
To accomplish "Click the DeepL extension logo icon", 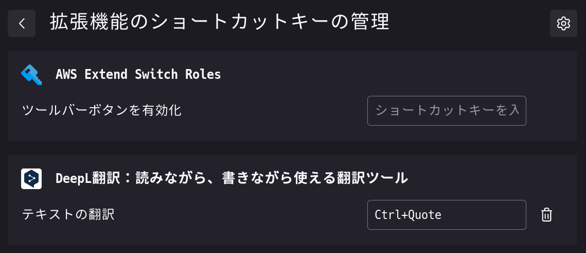I will pyautogui.click(x=31, y=179).
